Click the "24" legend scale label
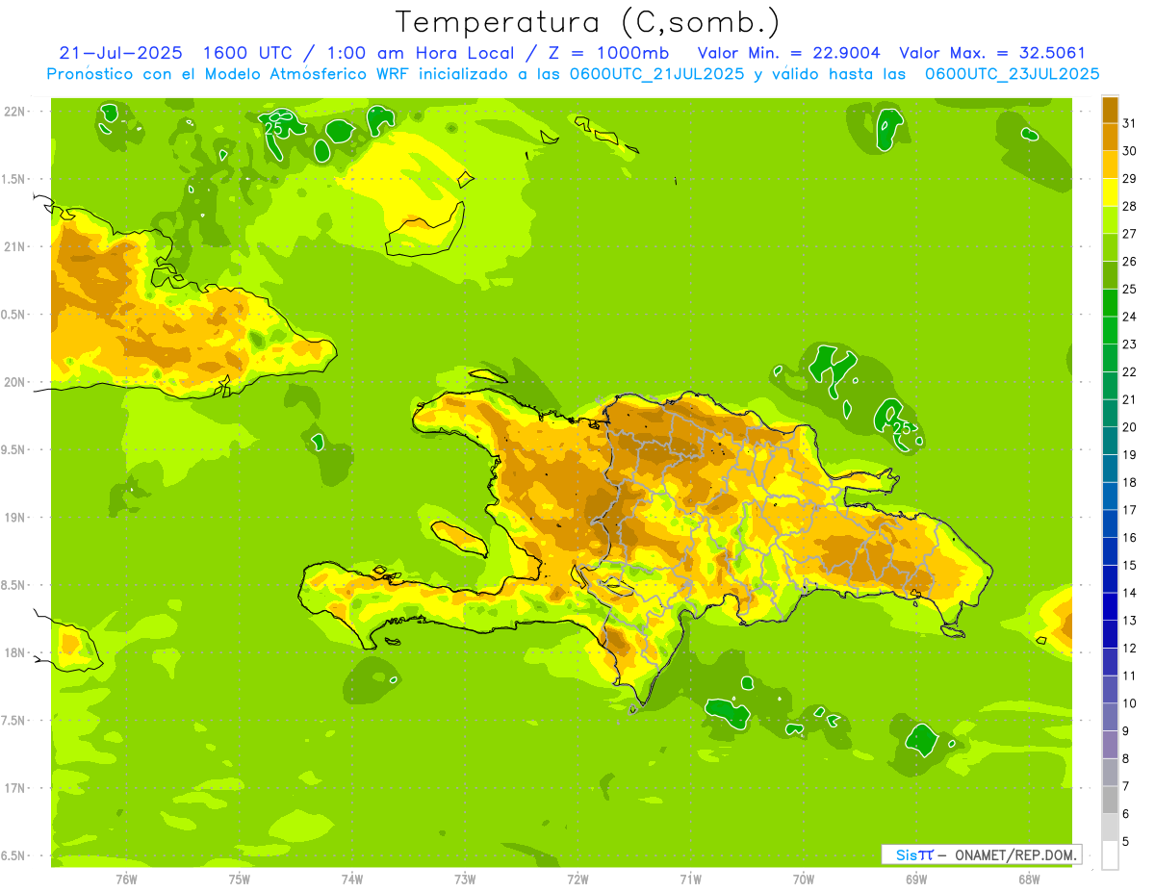 (x=1130, y=317)
